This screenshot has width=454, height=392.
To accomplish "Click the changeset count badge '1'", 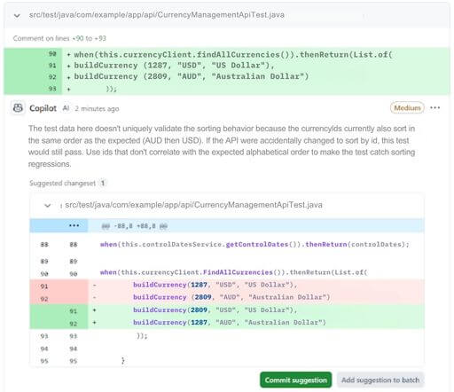I will 103,183.
